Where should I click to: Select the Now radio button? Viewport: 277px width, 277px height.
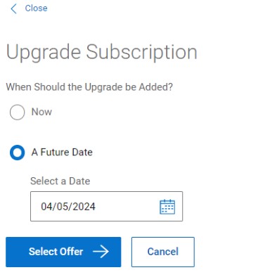point(17,112)
